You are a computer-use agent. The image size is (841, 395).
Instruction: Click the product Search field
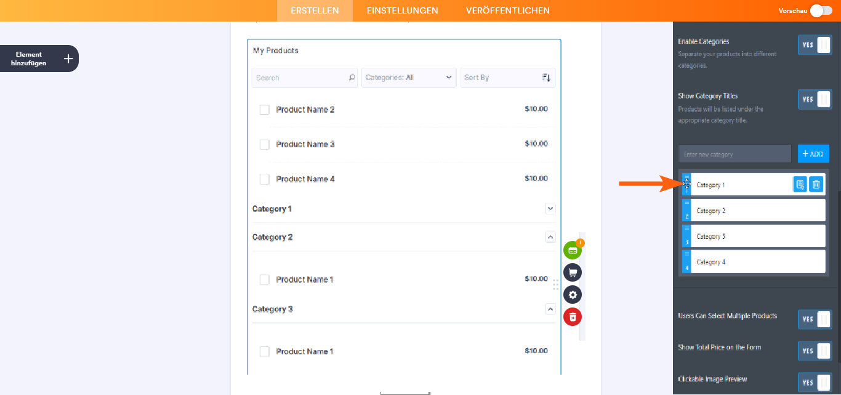coord(305,78)
